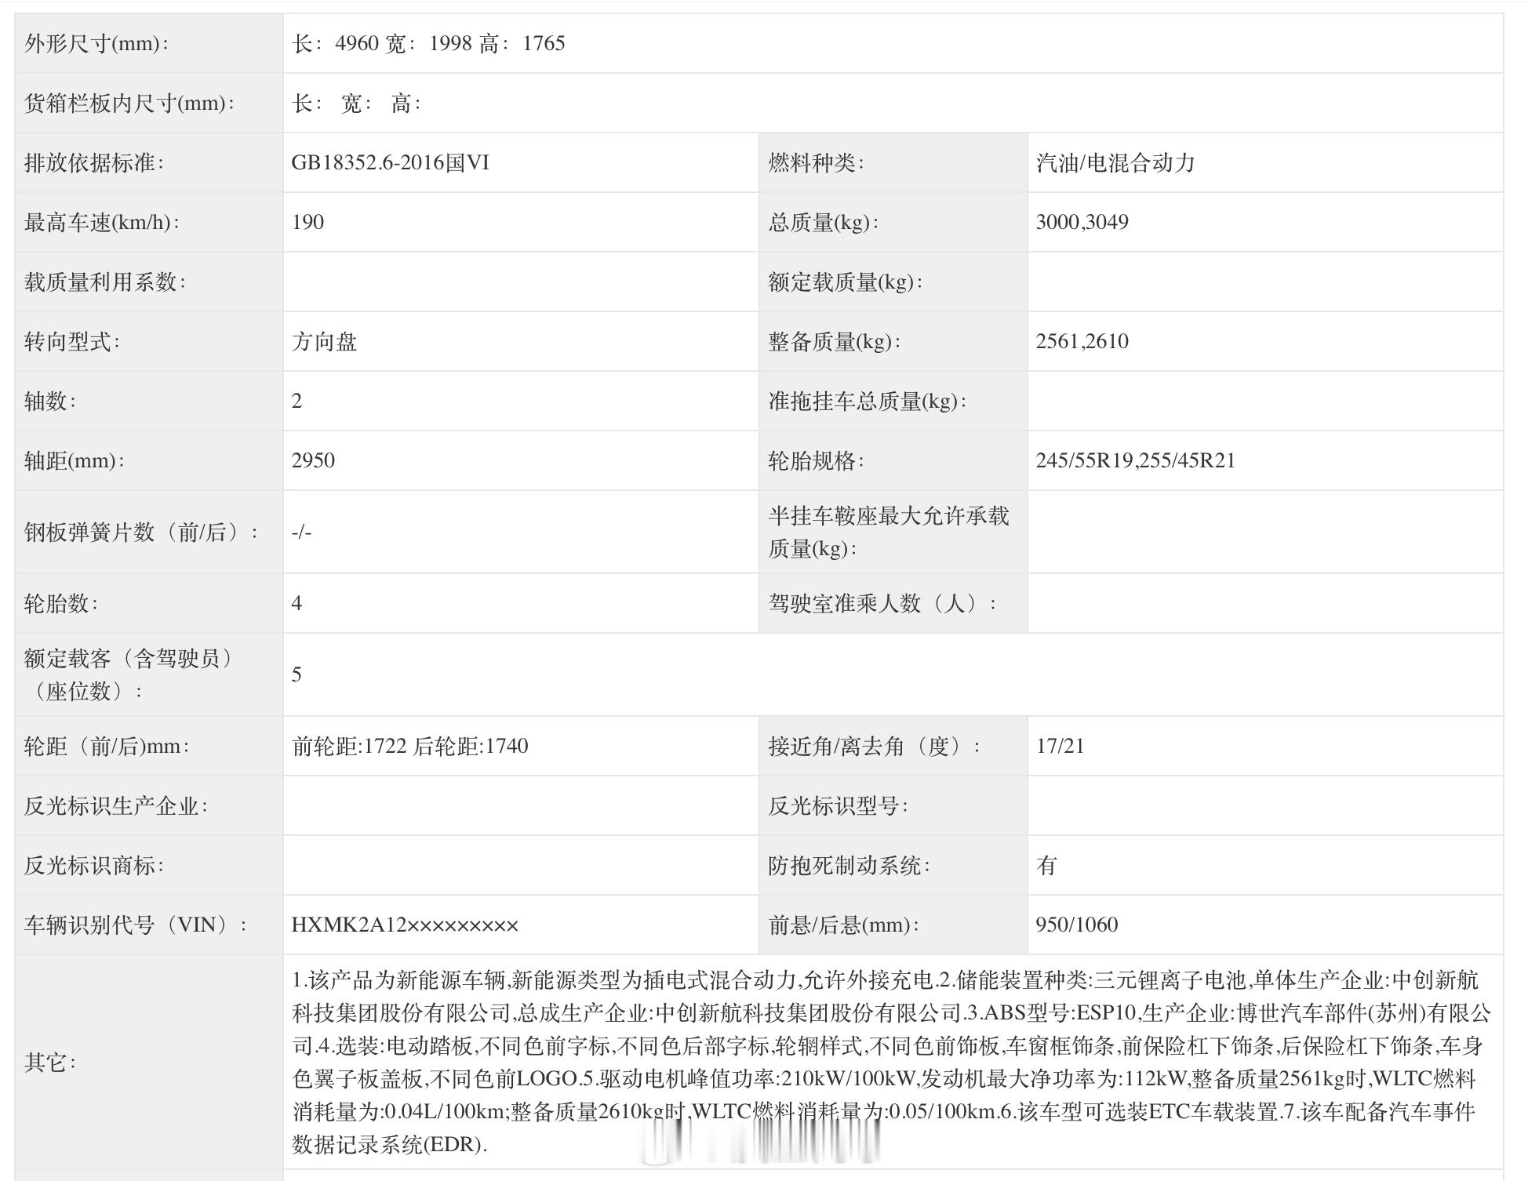1528x1181 pixels.
Task: Click the 其它 notes paragraph text
Action: click(891, 1062)
